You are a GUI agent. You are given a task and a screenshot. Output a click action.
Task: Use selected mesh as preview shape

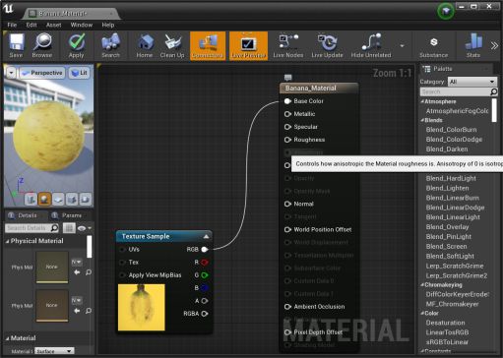pyautogui.click(x=86, y=199)
